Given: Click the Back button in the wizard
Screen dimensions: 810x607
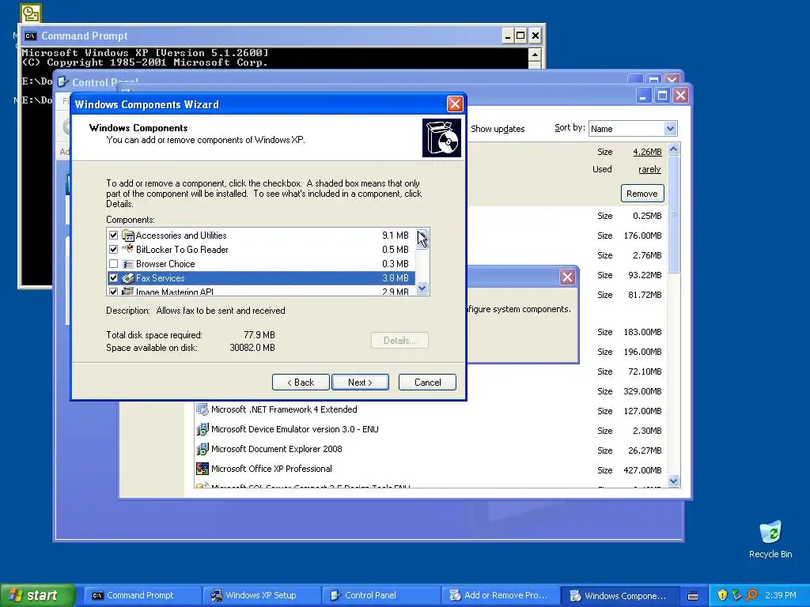Looking at the screenshot, I should pos(301,383).
